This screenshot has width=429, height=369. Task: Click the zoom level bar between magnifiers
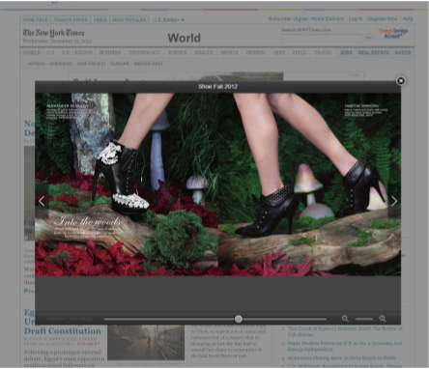point(363,319)
